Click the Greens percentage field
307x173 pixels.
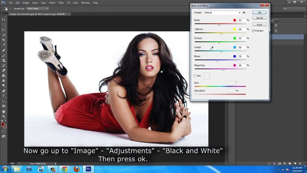242,38
